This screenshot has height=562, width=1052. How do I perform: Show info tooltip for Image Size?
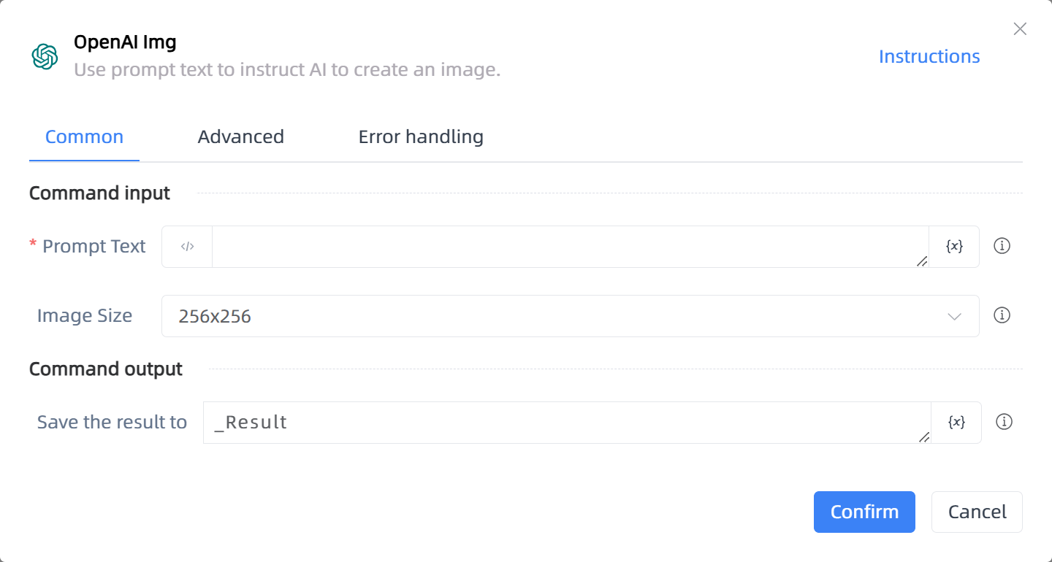click(1002, 315)
